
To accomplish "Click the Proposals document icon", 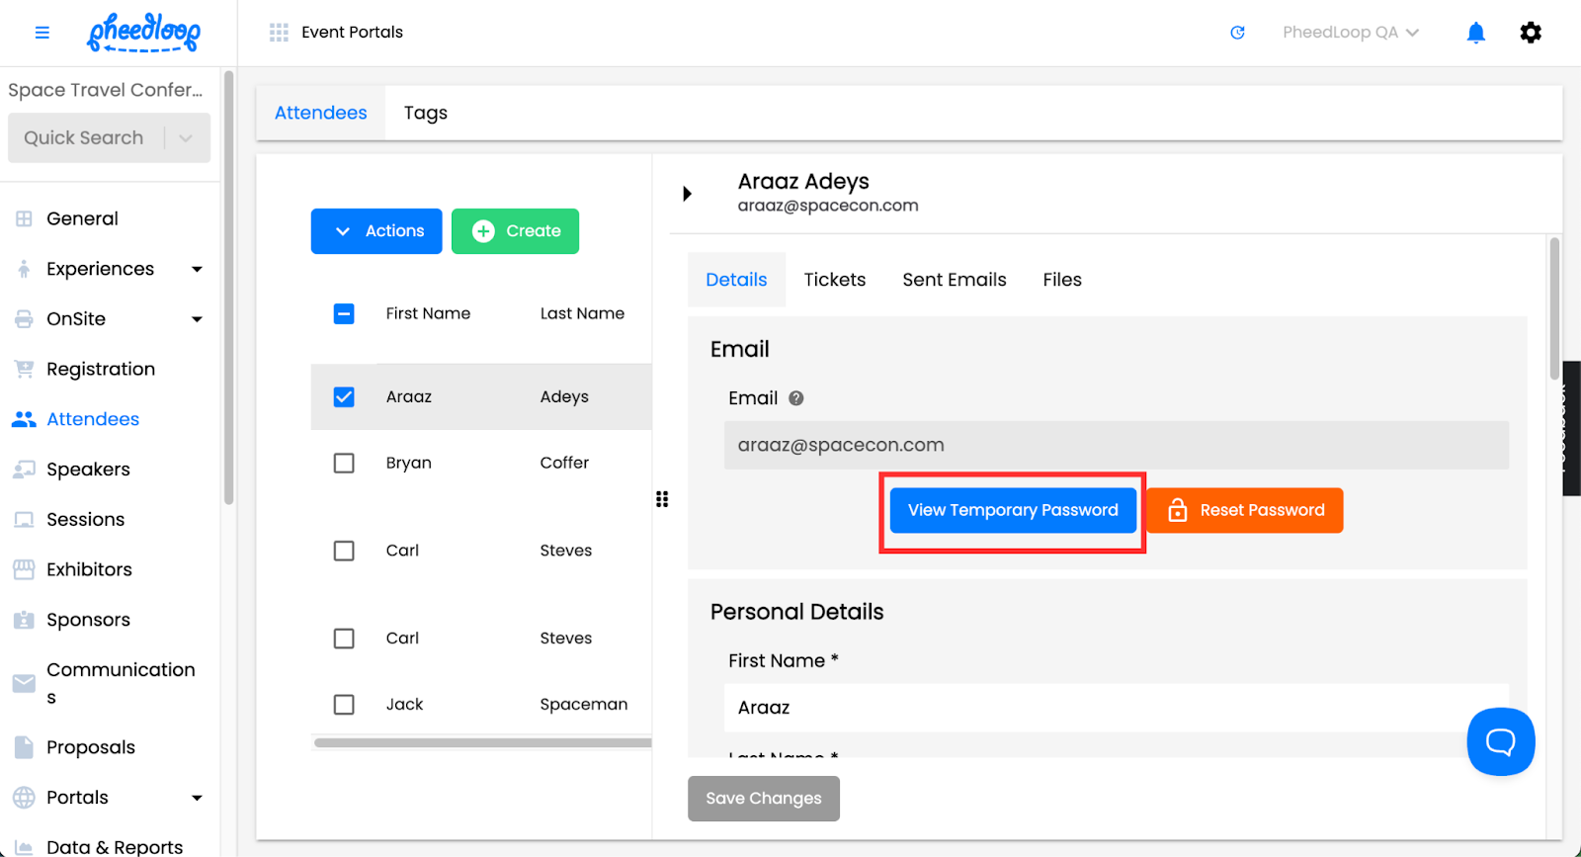I will (24, 747).
